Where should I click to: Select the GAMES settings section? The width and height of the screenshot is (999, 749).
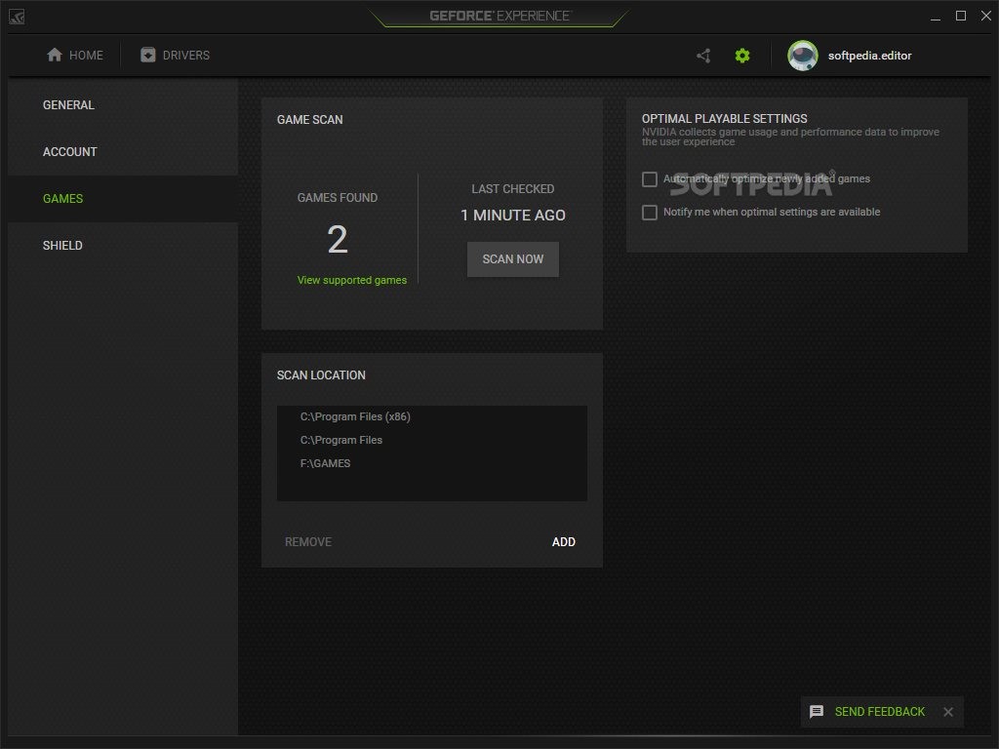tap(123, 199)
